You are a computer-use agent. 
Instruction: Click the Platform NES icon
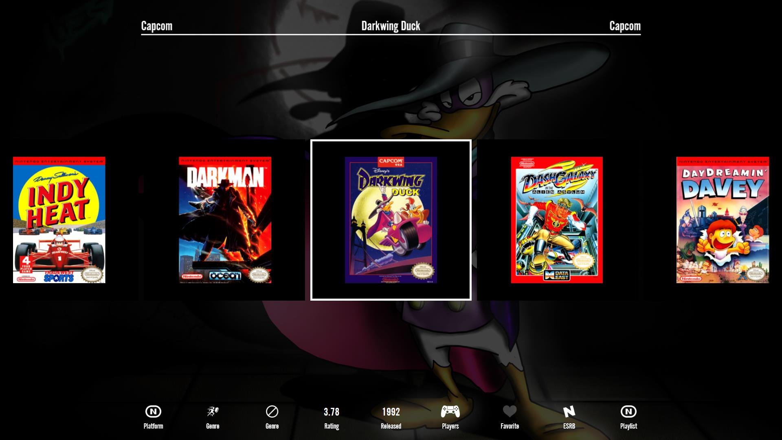pos(153,411)
